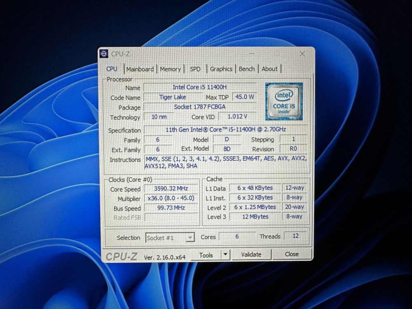Click the L1 Inst. 8-way associativity value
The image size is (412, 309).
[x=295, y=197]
